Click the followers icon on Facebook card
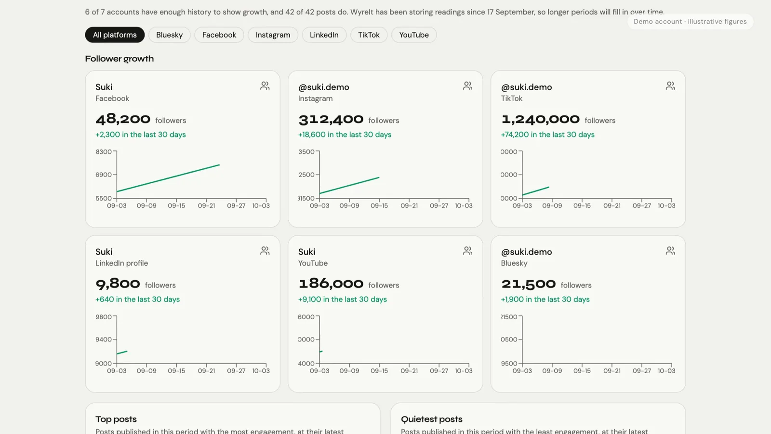The height and width of the screenshot is (434, 771). pyautogui.click(x=265, y=86)
